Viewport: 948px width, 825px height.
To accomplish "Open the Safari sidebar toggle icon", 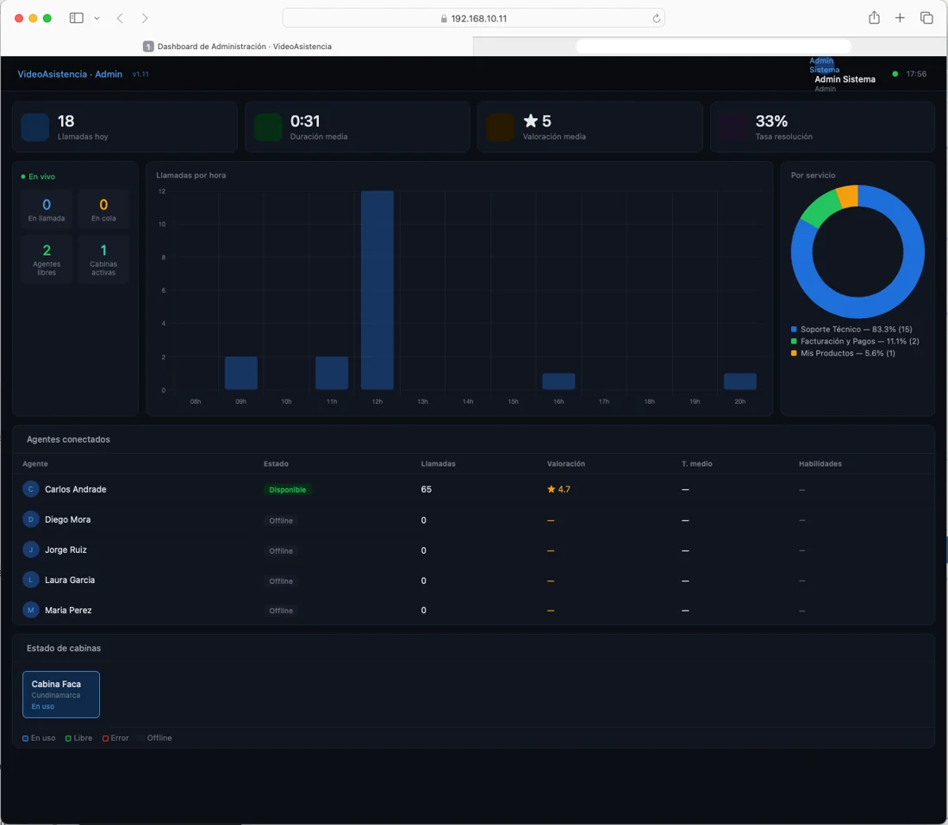I will click(x=76, y=18).
